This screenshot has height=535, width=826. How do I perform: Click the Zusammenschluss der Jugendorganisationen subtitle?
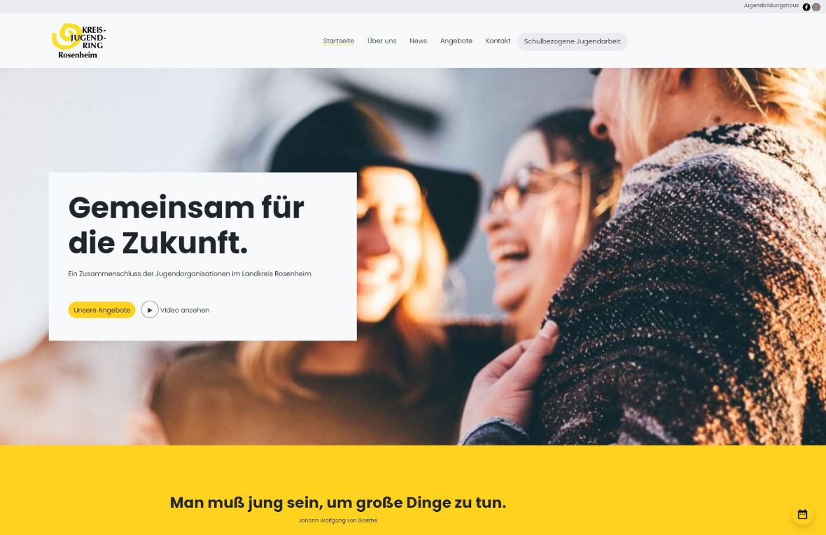pos(190,273)
